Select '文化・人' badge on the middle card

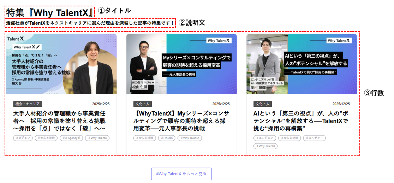pos(143,104)
